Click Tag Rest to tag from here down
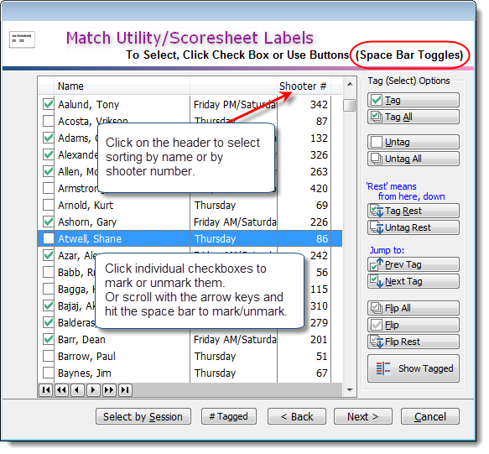The height and width of the screenshot is (454, 489). point(413,211)
